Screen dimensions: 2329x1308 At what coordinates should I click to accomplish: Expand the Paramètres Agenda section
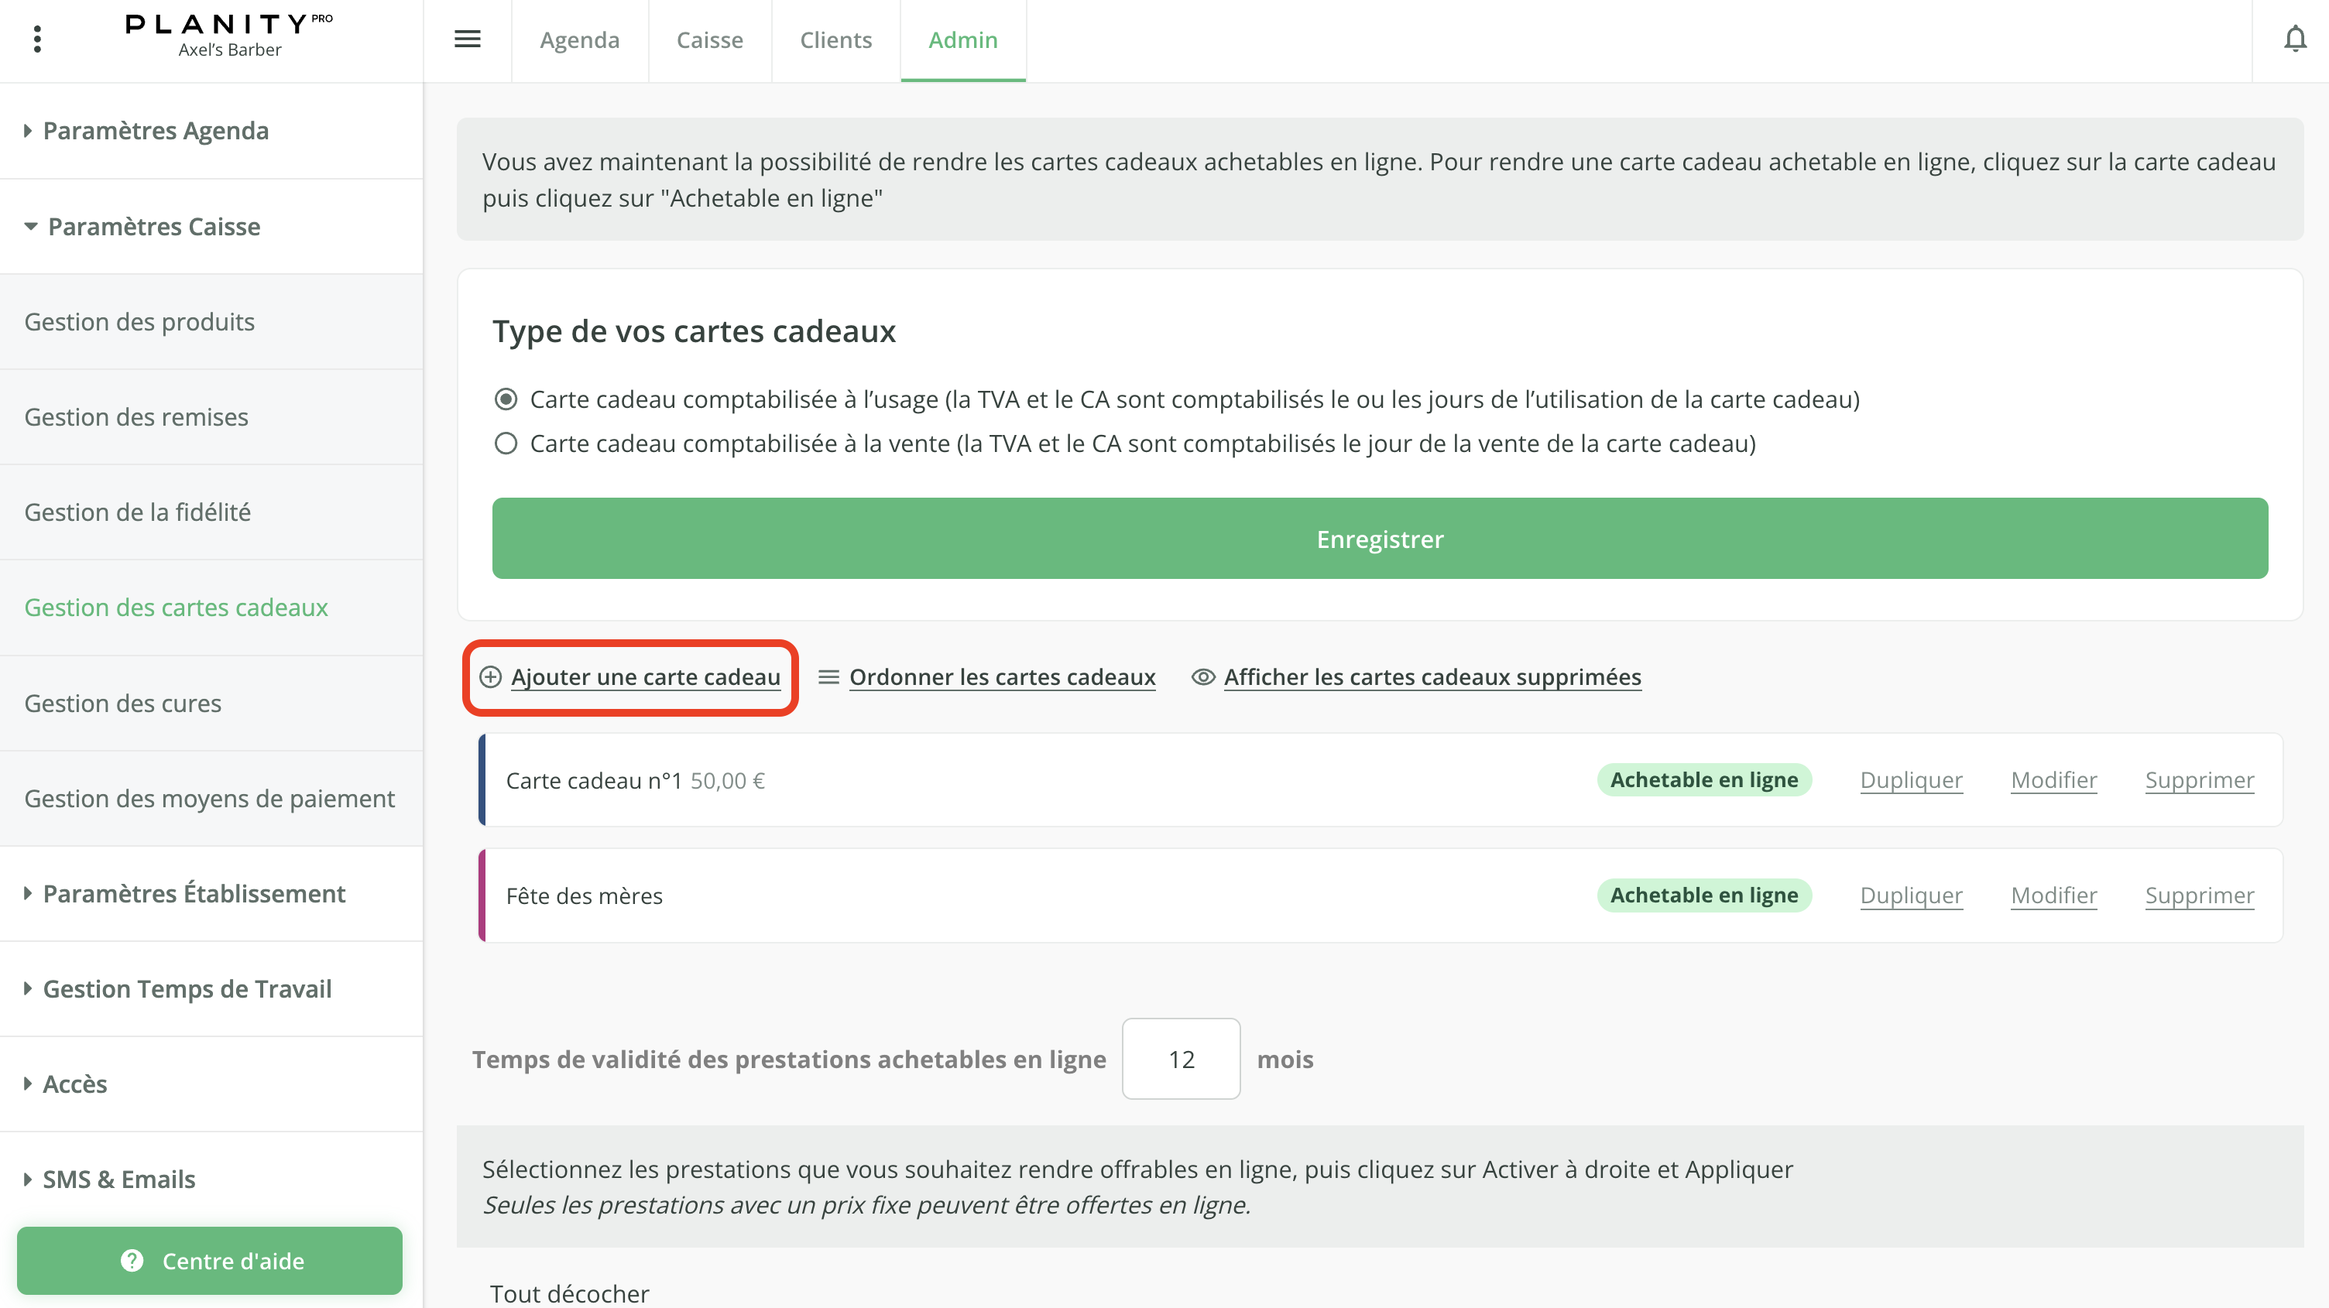156,131
